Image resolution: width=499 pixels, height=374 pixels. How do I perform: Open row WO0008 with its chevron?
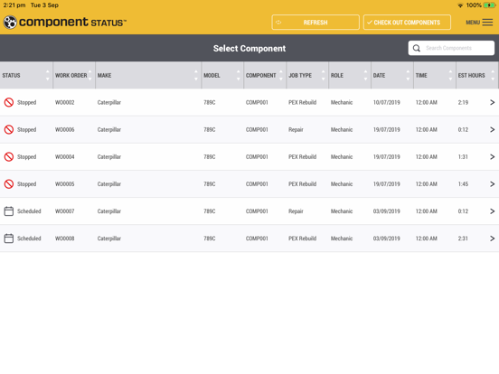(x=492, y=238)
